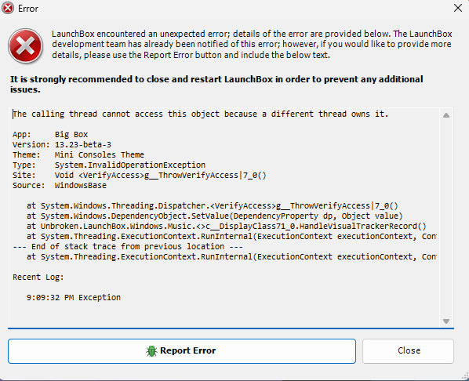
Task: Click the "Error" title text in title bar
Action: 28,9
